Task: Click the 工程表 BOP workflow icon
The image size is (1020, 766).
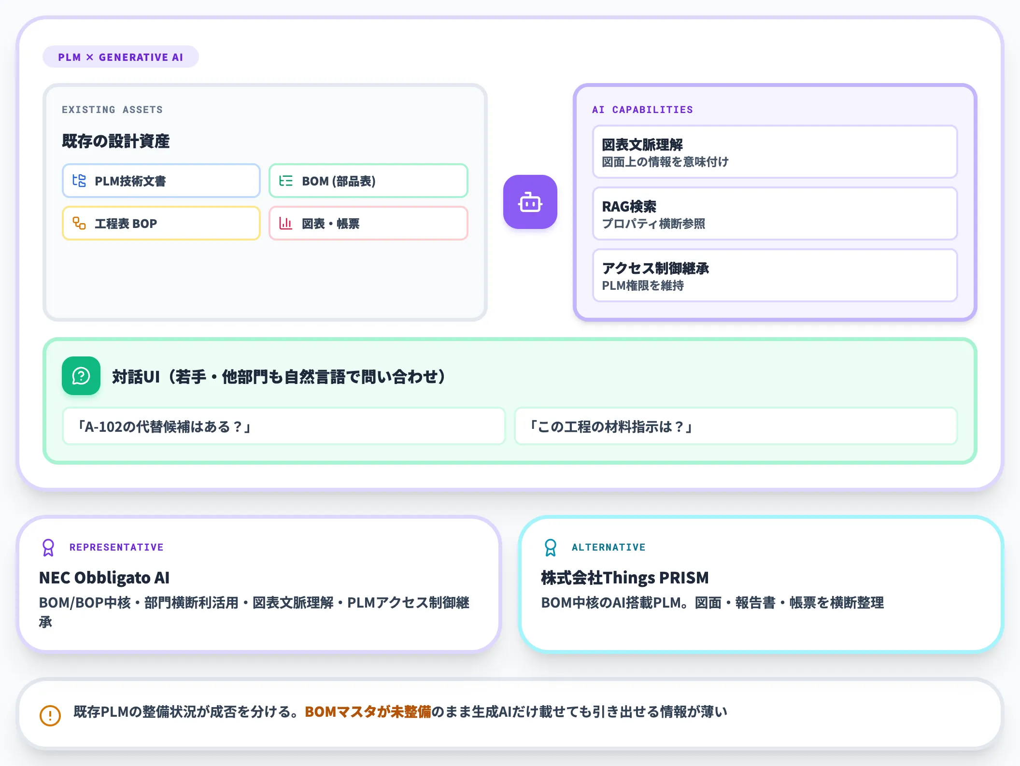Action: point(79,223)
